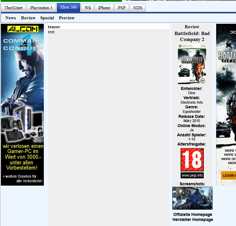Select the Xbox 360 tab
The image size is (236, 226).
(x=68, y=7)
